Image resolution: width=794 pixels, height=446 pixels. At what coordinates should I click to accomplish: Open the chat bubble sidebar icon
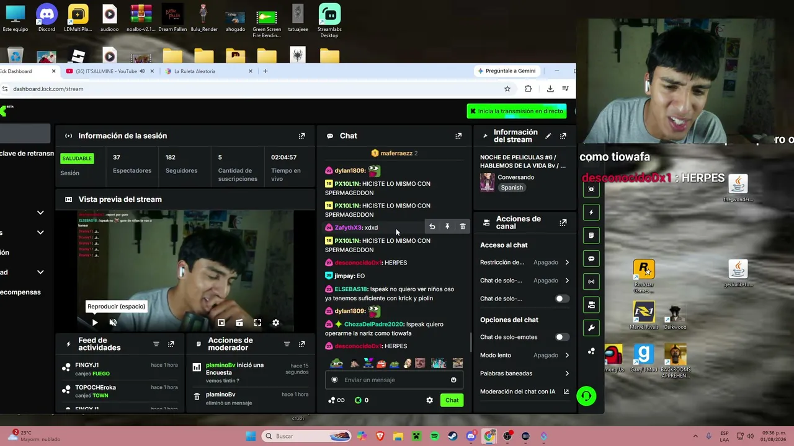pyautogui.click(x=591, y=258)
